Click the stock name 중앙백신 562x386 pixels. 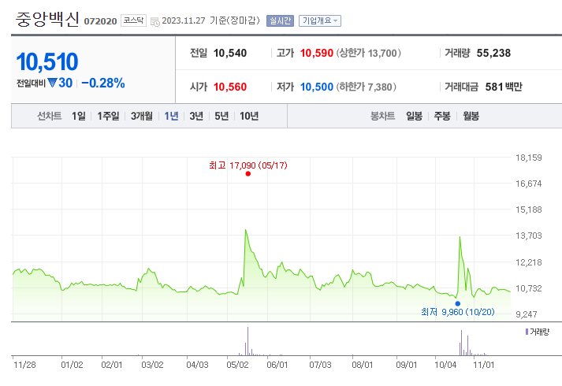(47, 20)
